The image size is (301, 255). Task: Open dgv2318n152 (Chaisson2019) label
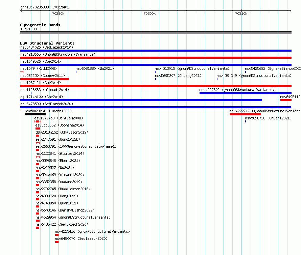tap(62, 132)
